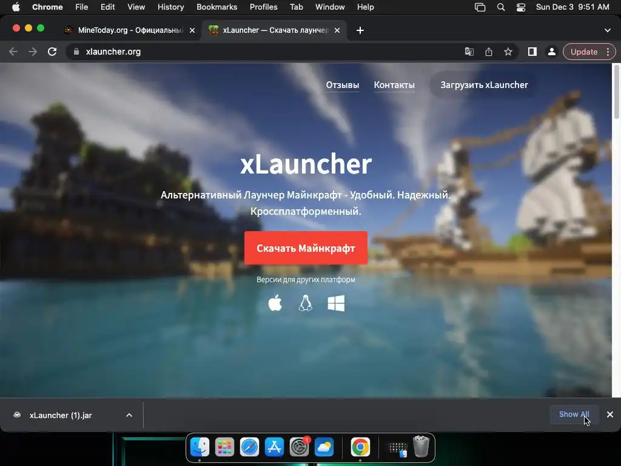Open Safari from the Dock
This screenshot has width=621, height=466.
(249, 447)
